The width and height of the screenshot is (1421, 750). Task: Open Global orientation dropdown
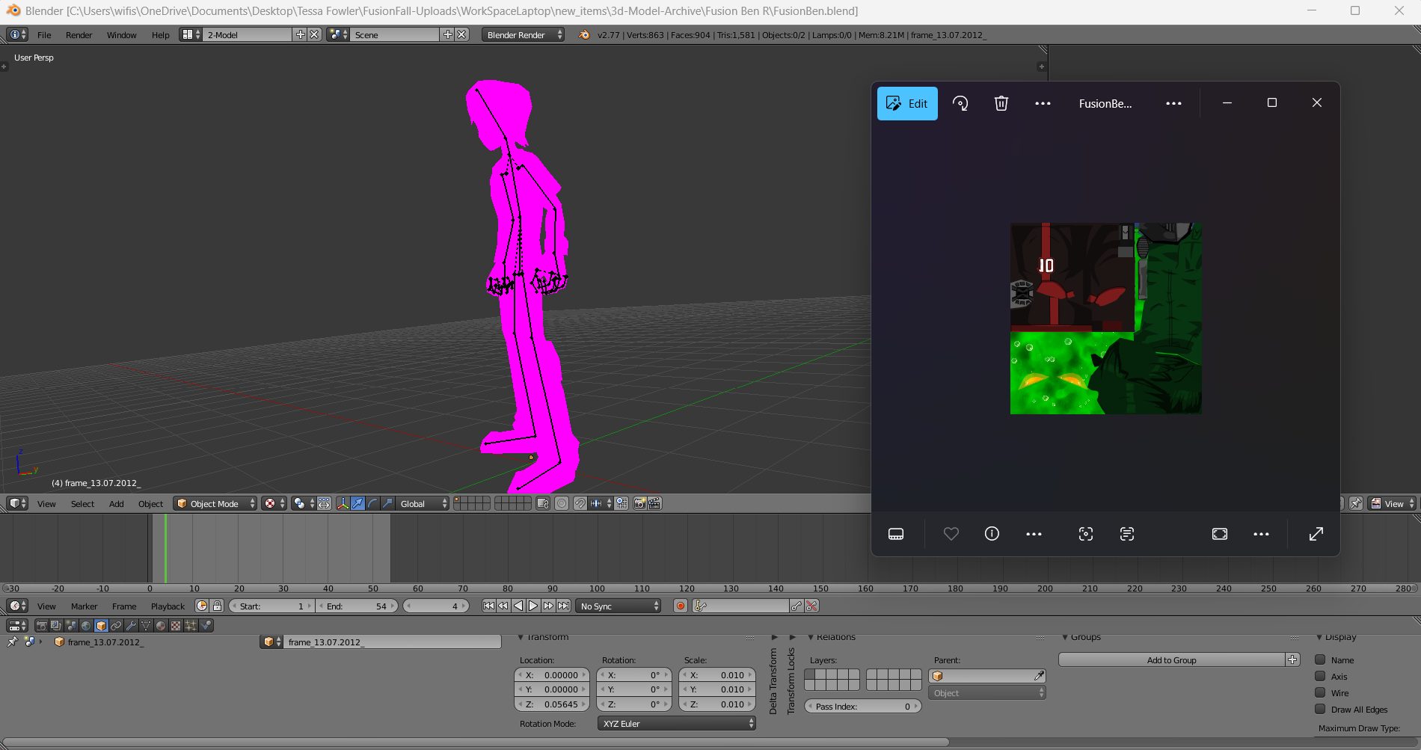pyautogui.click(x=422, y=503)
